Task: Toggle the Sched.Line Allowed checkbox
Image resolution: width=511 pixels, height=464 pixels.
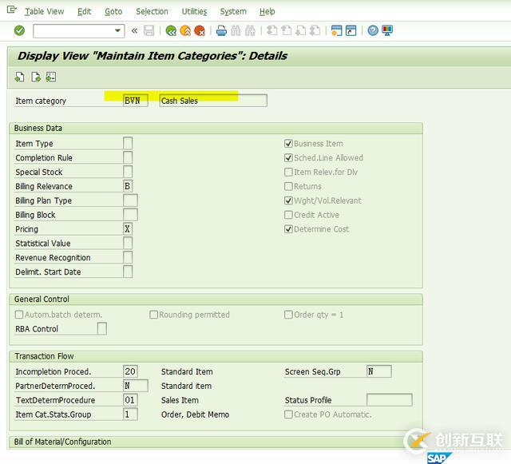Action: [288, 158]
